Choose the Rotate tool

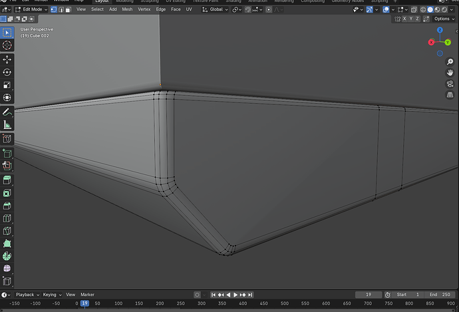click(7, 73)
